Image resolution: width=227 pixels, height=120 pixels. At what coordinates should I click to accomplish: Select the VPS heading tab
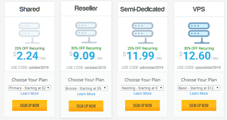point(199,9)
